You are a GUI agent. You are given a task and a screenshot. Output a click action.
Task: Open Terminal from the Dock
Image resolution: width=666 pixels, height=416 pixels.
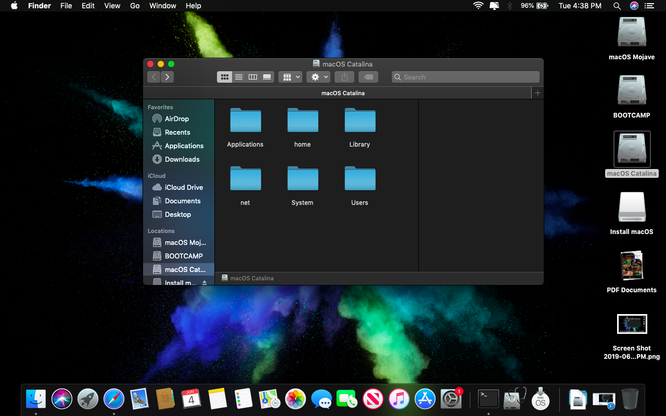tap(489, 399)
